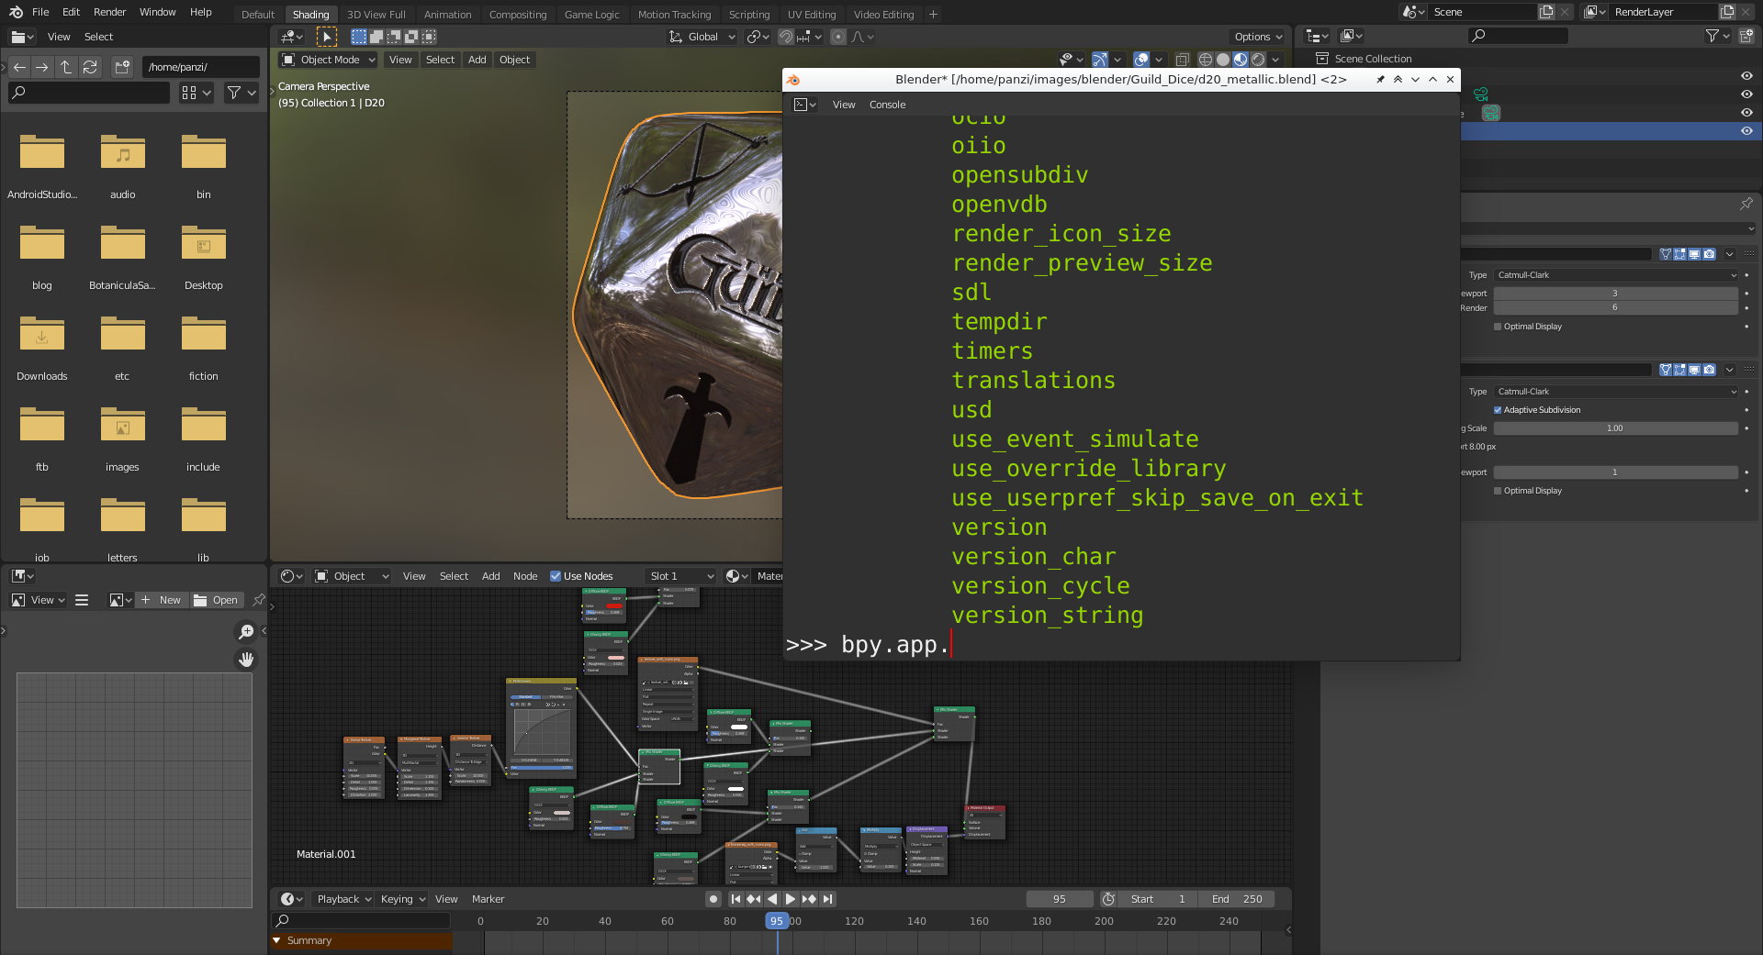The height and width of the screenshot is (955, 1763).
Task: Disable Adaptive Subdivision checkbox
Action: click(1498, 410)
